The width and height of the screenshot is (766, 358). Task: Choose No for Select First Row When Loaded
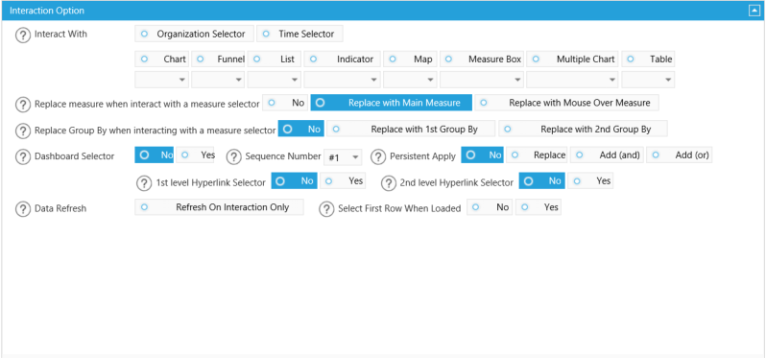click(x=490, y=207)
